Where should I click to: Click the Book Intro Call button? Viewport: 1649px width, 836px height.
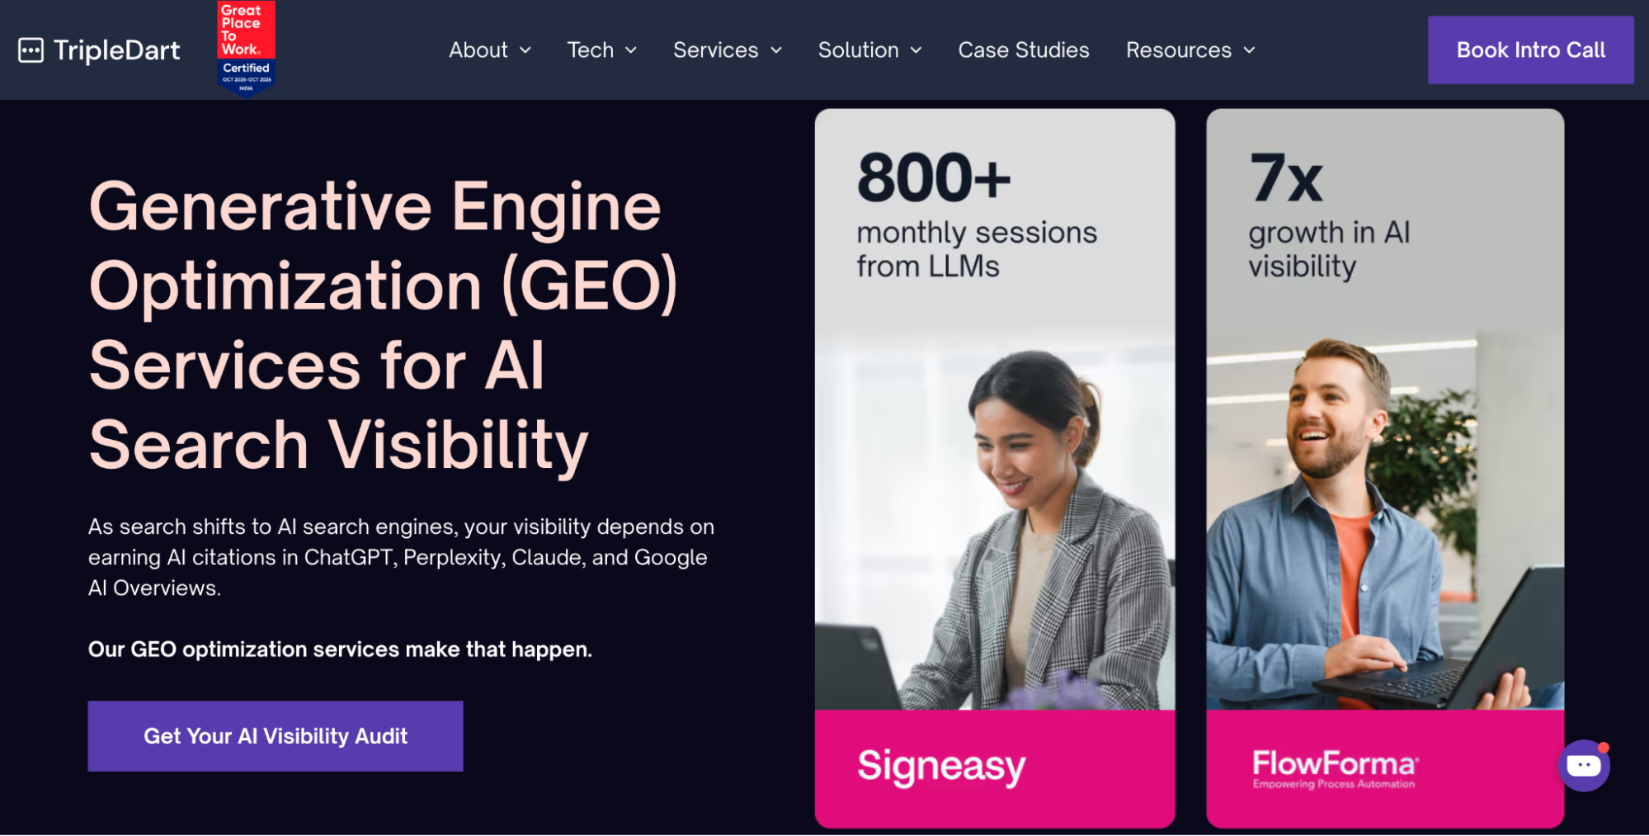click(x=1530, y=50)
